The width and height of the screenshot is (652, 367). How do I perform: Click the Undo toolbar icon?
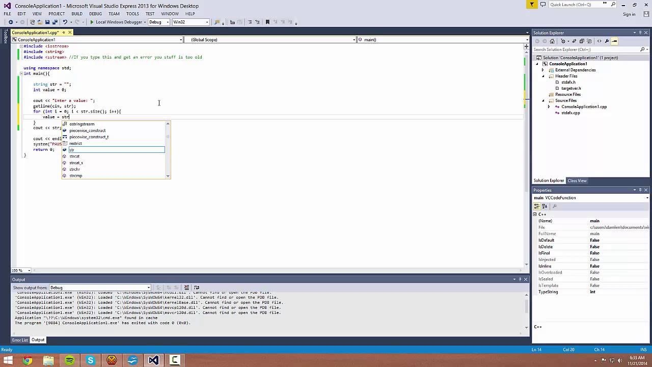[65, 22]
